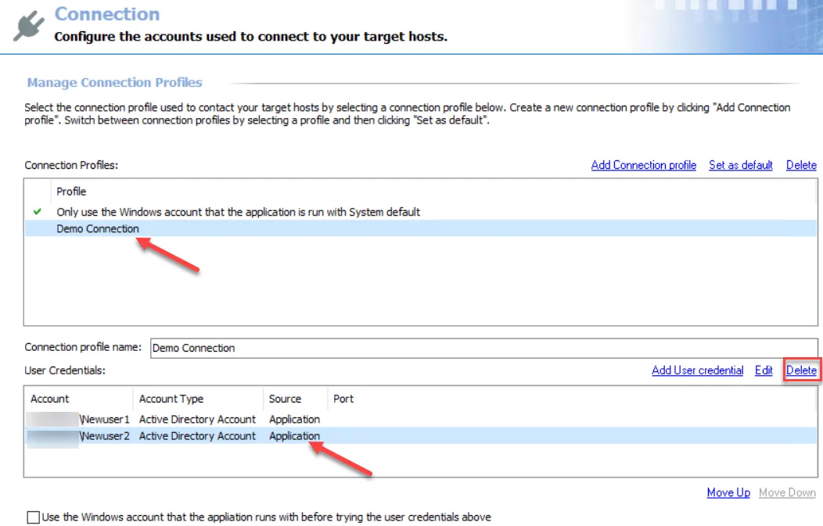Click the Edit user credential link
This screenshot has width=823, height=526.
coord(764,370)
